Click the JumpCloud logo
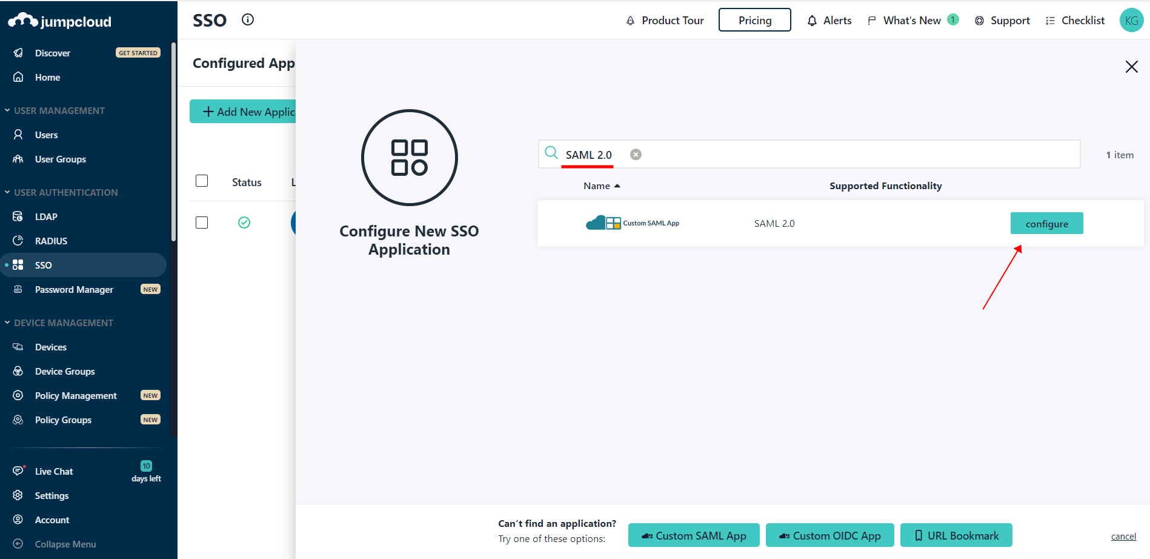Image resolution: width=1150 pixels, height=559 pixels. coord(59,21)
